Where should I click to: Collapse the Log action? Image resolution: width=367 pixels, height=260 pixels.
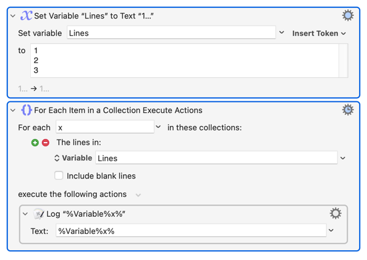pyautogui.click(x=25, y=214)
